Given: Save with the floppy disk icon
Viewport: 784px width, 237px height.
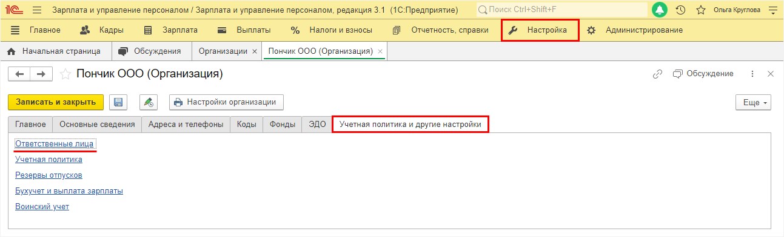Looking at the screenshot, I should [118, 102].
